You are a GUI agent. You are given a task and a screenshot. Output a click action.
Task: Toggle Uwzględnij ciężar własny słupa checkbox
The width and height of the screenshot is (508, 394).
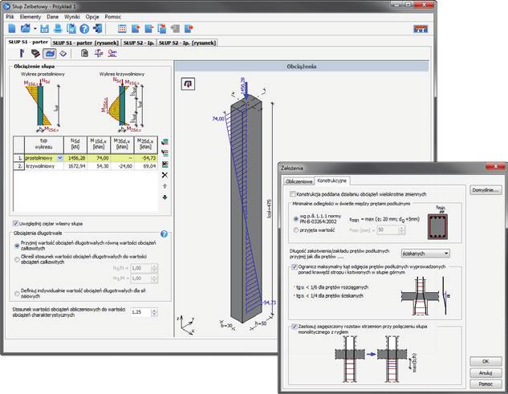(x=15, y=223)
